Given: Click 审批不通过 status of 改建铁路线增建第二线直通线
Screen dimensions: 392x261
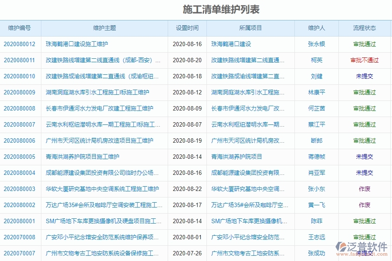Looking at the screenshot, I should 364,60.
